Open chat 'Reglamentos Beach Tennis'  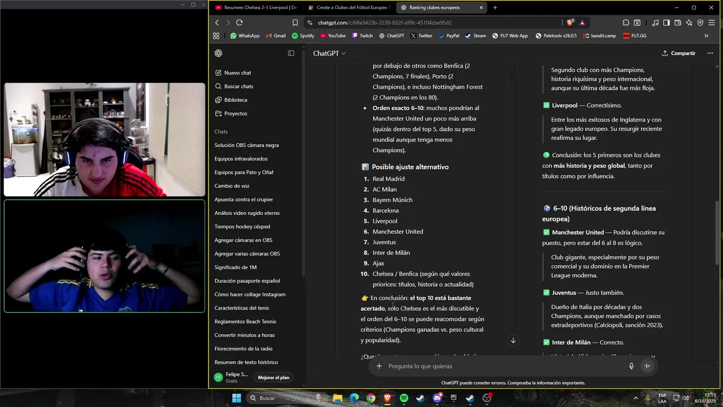point(245,322)
